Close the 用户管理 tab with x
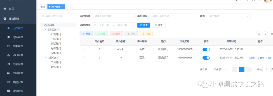Viewport: 273px width, 96px height. (62, 7)
